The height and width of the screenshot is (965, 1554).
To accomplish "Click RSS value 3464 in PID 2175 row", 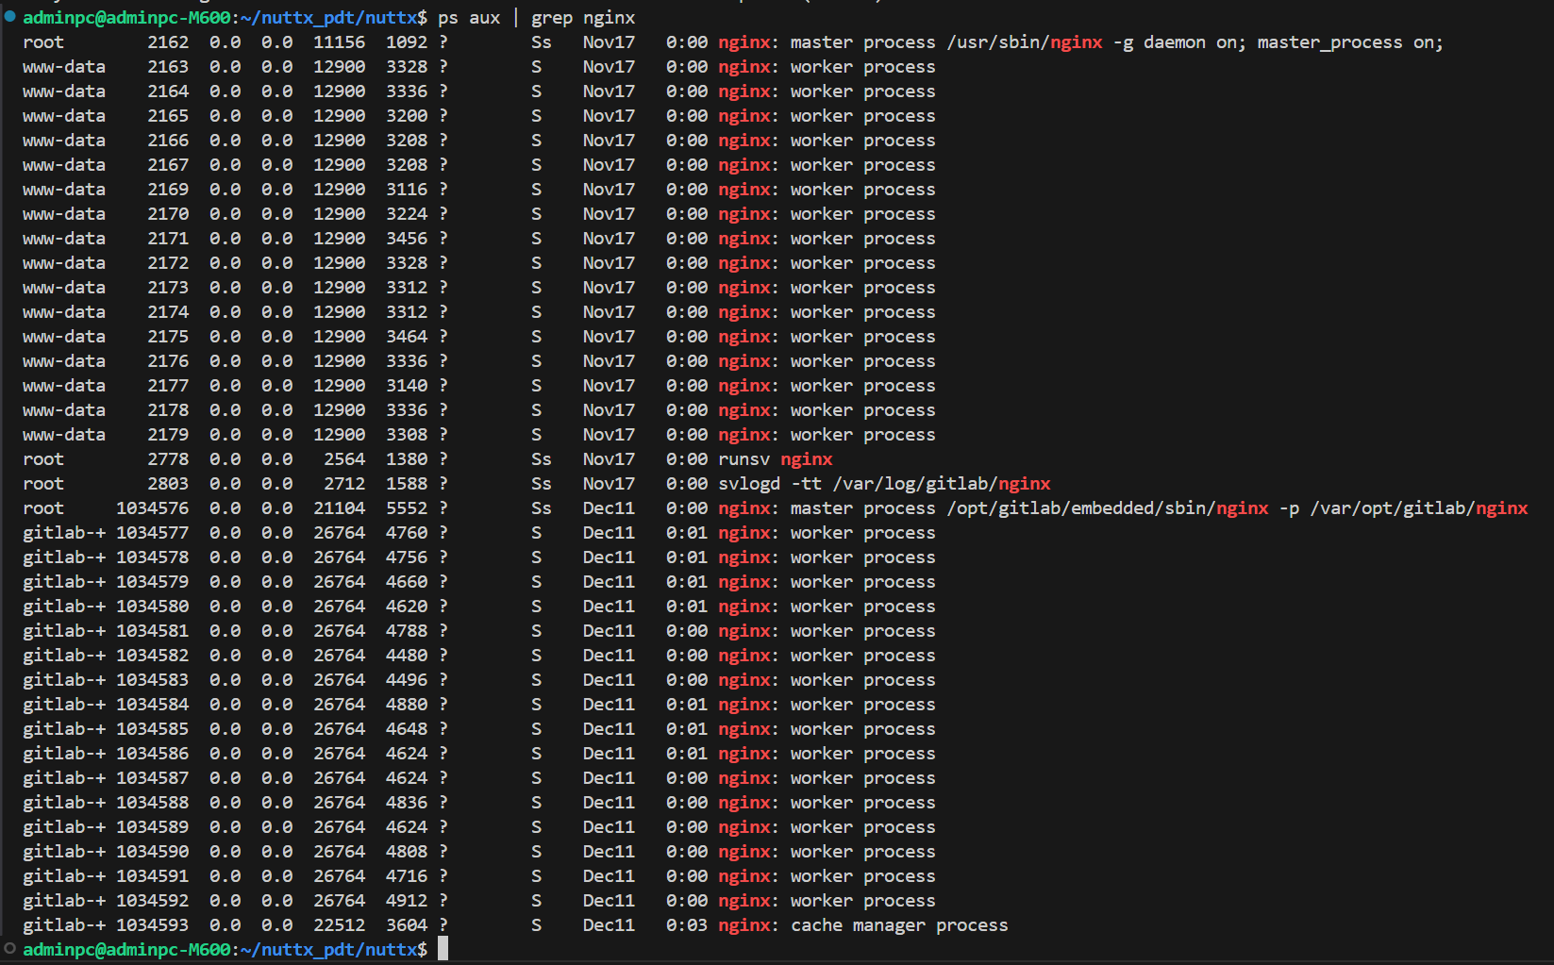I will point(407,337).
